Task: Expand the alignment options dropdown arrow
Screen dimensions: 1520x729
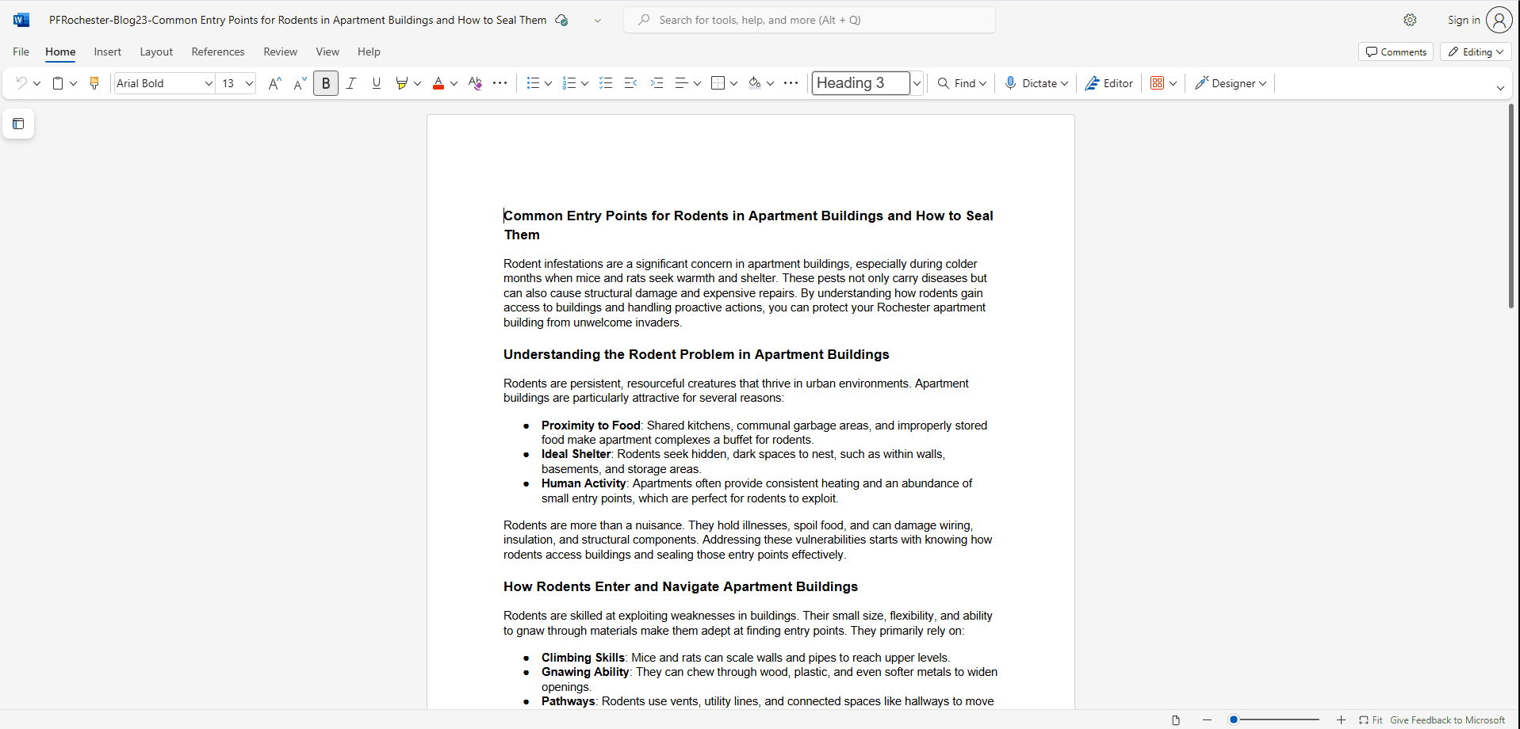Action: pos(697,83)
